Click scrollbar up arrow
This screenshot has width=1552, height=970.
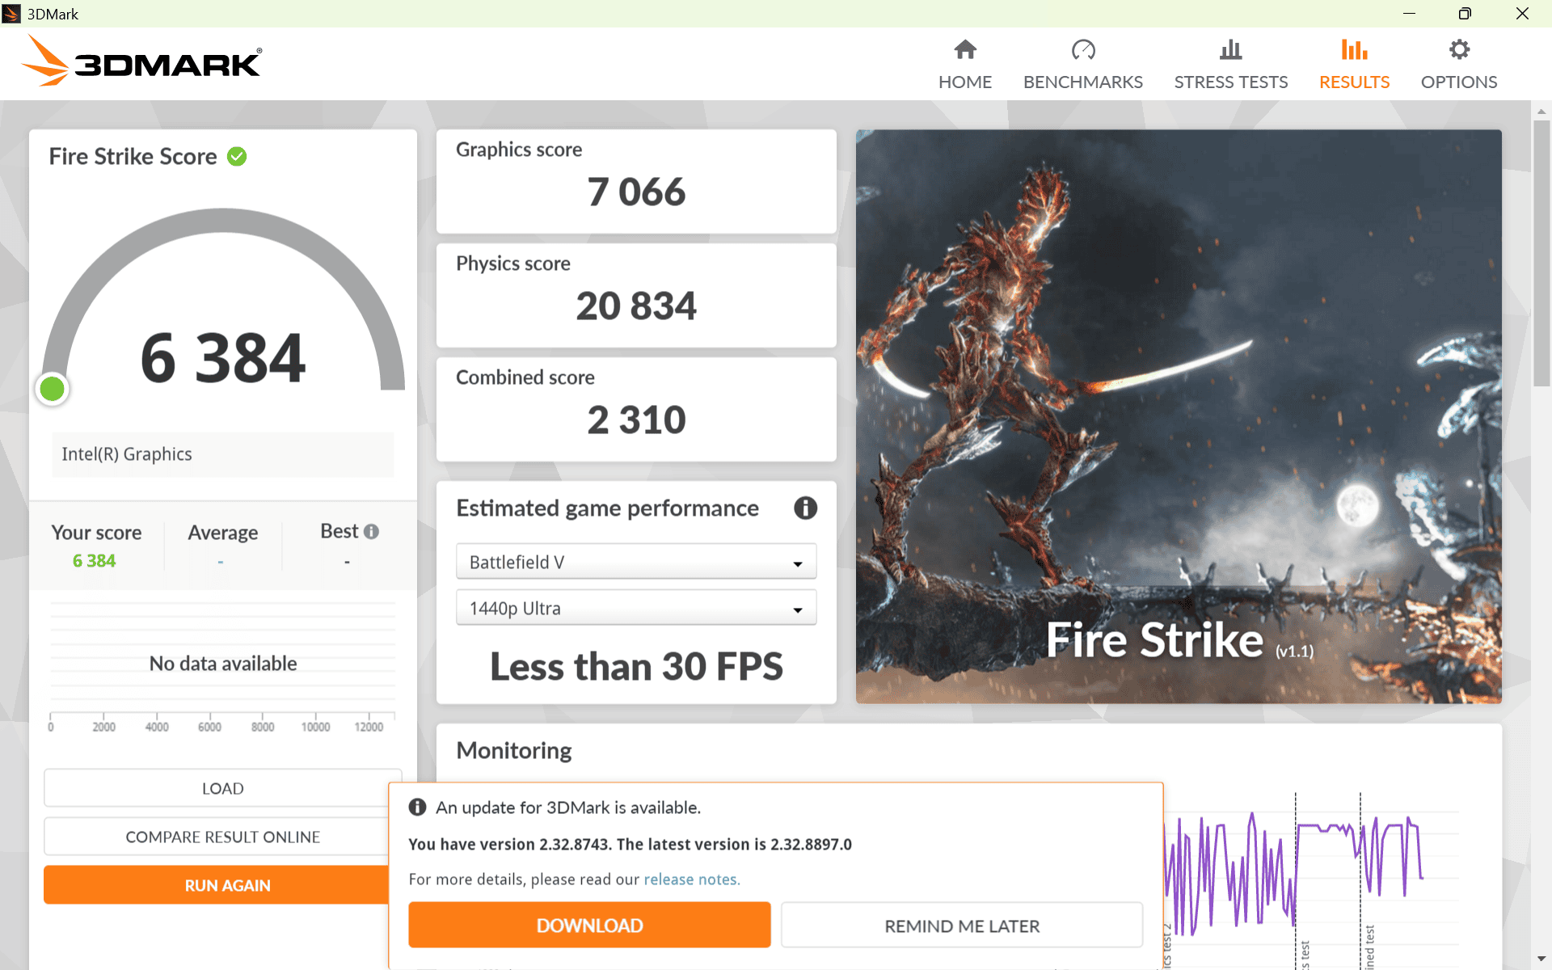click(1541, 112)
